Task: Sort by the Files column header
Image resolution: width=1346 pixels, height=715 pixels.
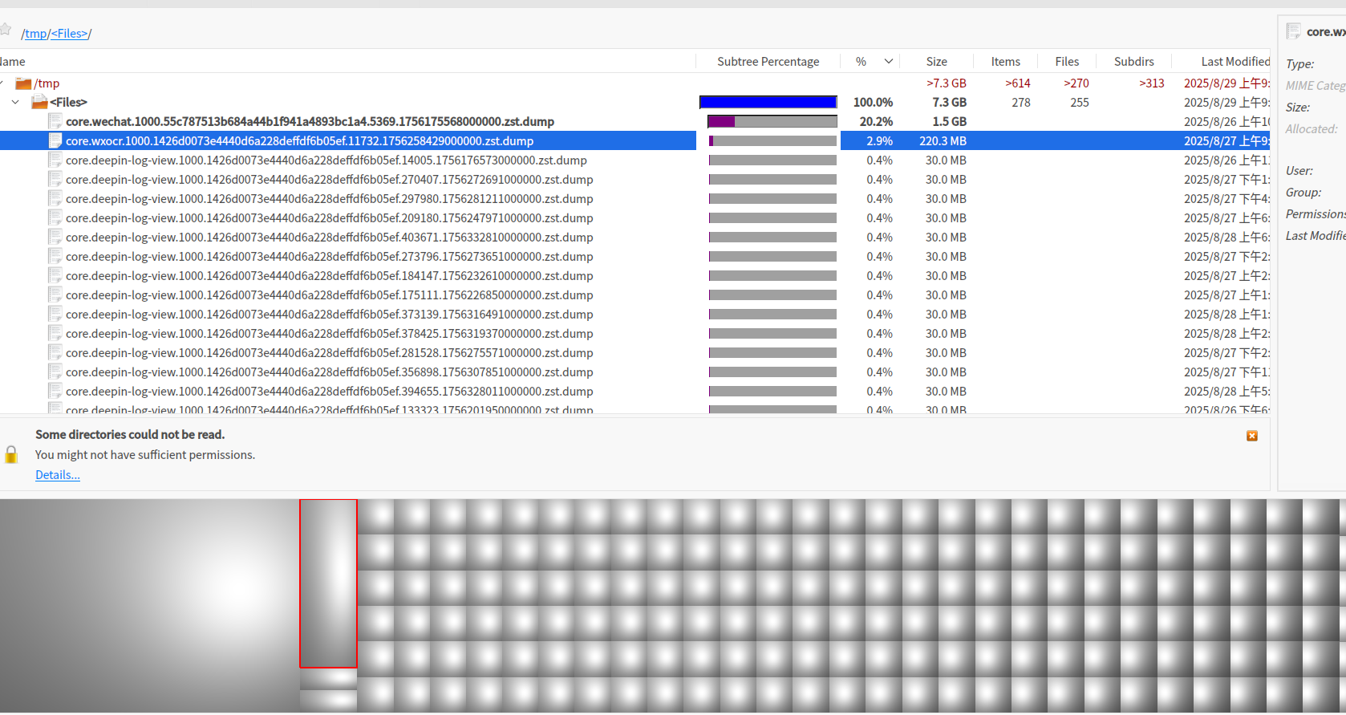Action: pyautogui.click(x=1067, y=61)
